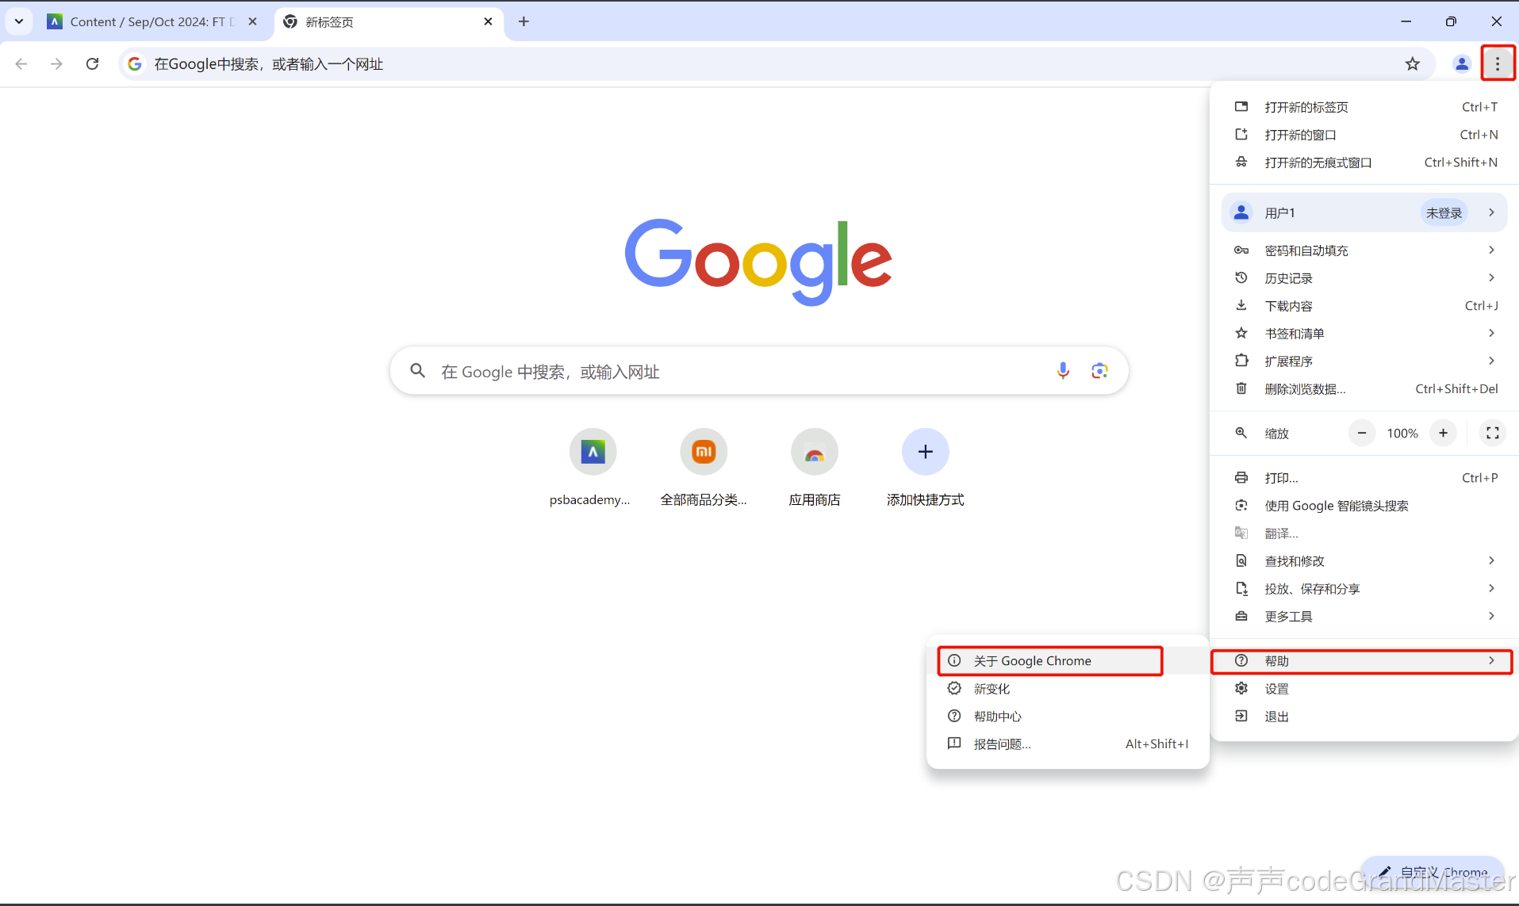Choose 删除浏览数据 menu item

[x=1364, y=389]
